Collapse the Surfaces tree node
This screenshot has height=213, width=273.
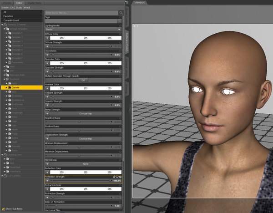tap(4, 79)
